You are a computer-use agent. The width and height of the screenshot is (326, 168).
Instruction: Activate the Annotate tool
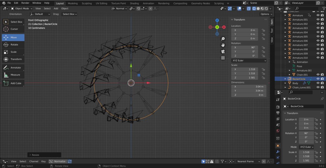pyautogui.click(x=13, y=68)
